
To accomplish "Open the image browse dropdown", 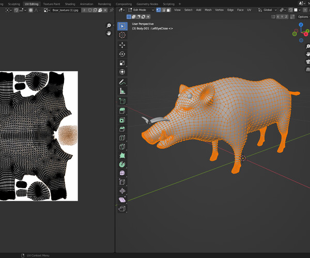I will (47, 10).
